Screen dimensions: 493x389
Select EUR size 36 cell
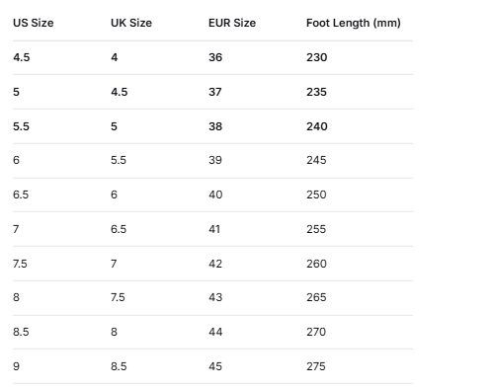coord(215,57)
